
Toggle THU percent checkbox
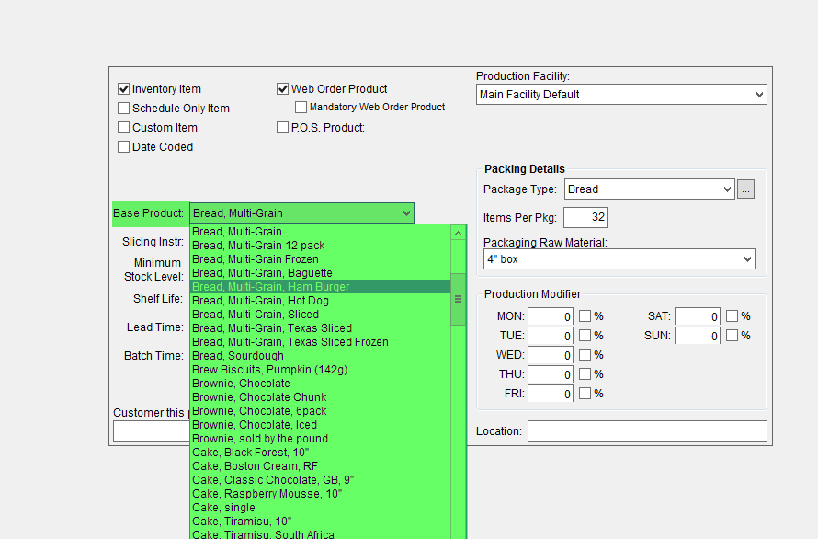(585, 374)
